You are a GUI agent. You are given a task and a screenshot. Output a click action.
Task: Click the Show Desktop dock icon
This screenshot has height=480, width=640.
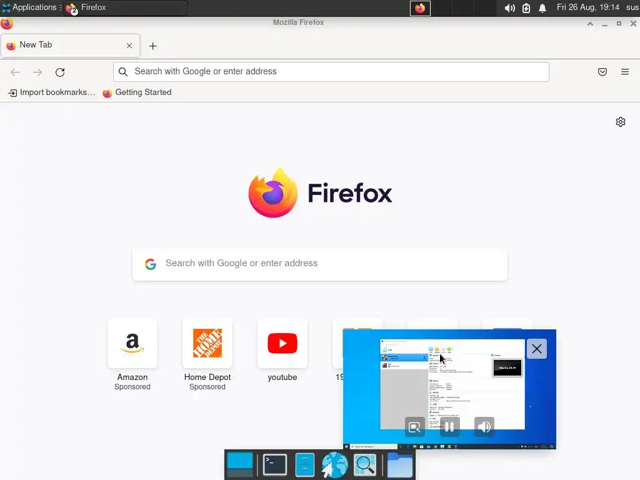pos(240,465)
